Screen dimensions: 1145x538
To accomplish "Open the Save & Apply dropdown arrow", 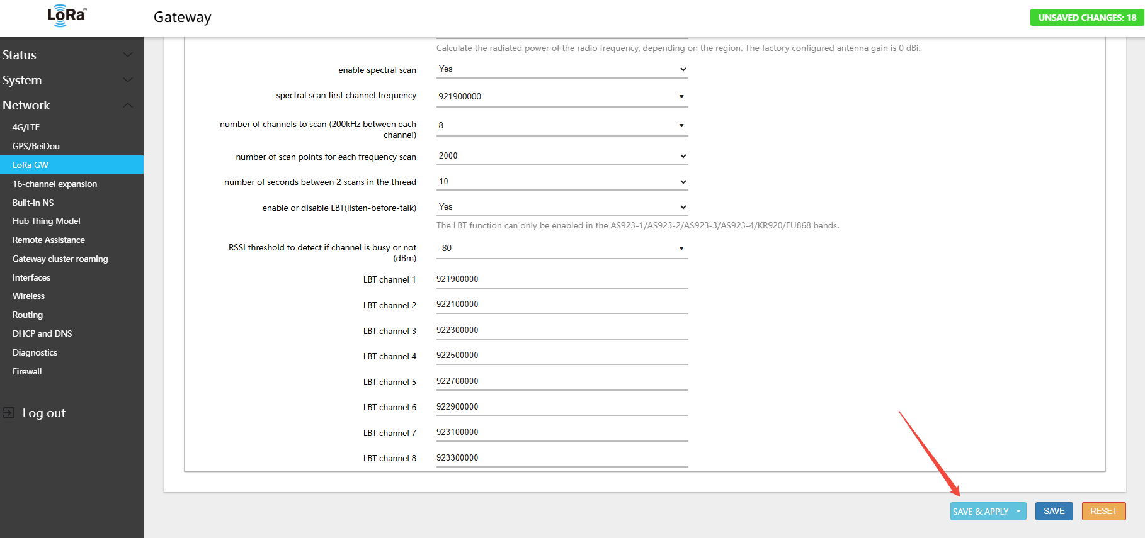I will point(1018,512).
